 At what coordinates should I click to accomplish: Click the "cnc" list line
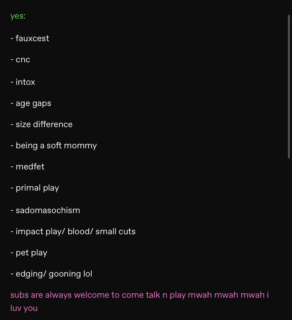pos(20,60)
